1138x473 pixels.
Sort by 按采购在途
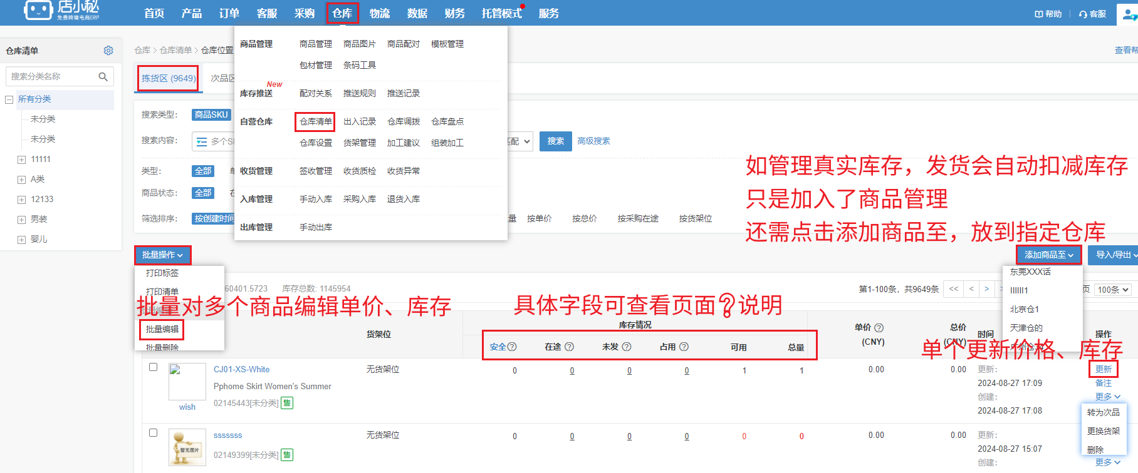click(638, 219)
